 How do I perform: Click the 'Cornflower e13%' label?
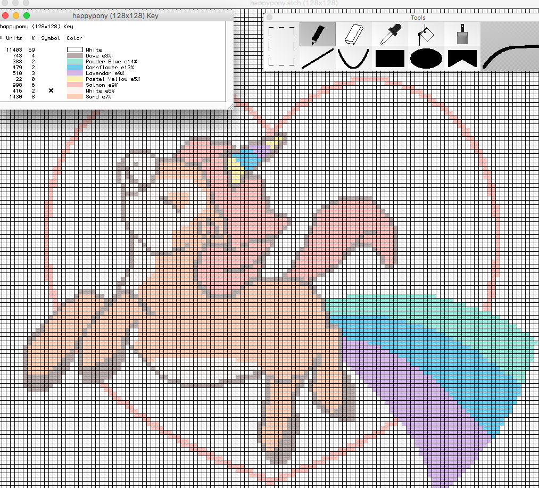(x=110, y=68)
